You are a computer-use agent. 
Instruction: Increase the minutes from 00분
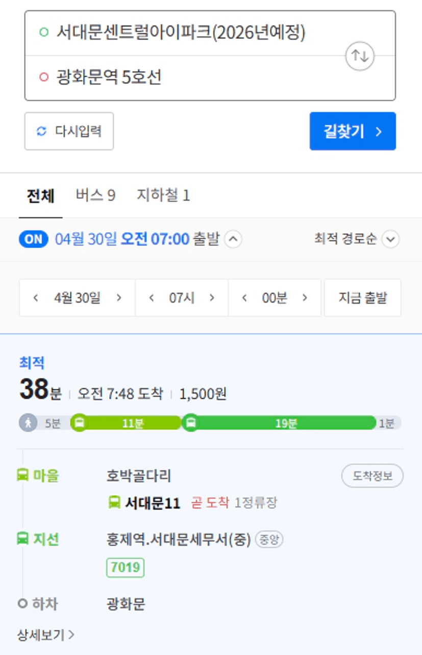tap(305, 298)
